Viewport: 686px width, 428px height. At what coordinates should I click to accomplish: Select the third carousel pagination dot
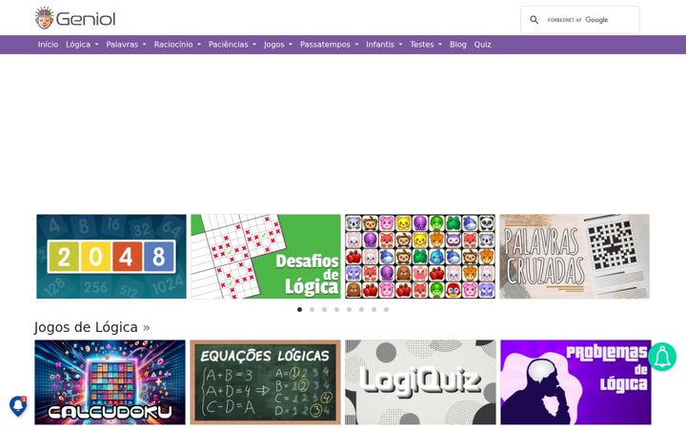324,309
